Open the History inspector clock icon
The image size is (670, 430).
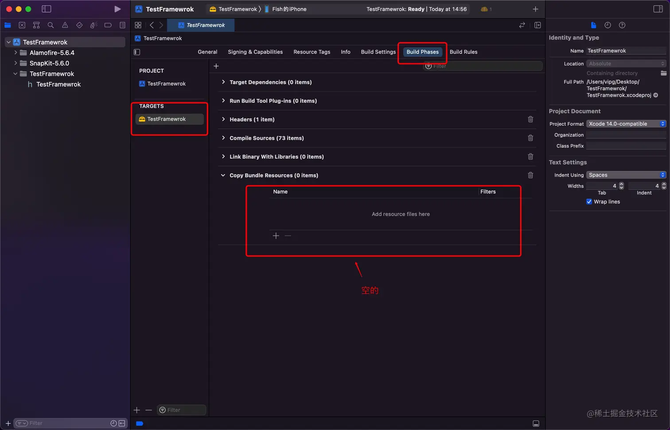[x=608, y=25]
